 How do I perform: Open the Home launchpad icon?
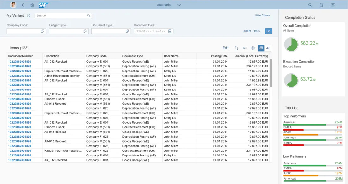[x=32, y=5]
